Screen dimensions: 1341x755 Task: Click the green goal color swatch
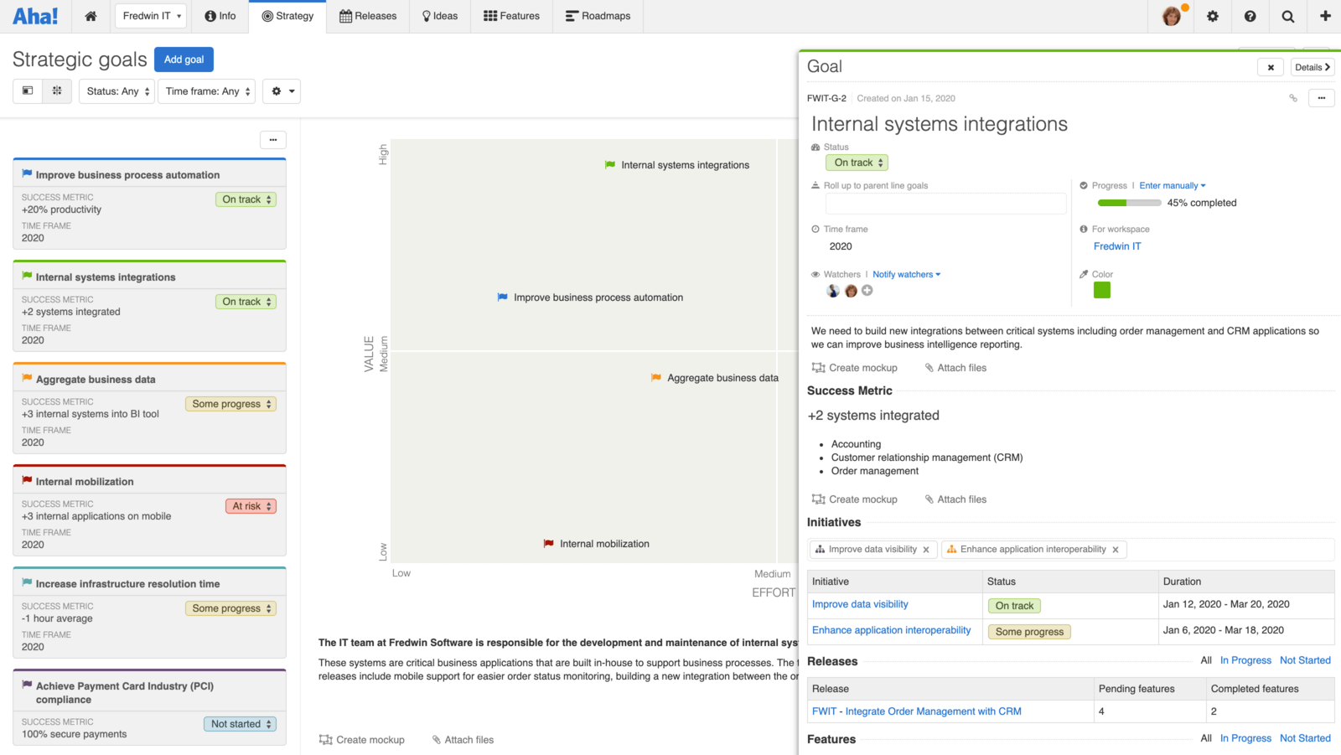pos(1102,290)
